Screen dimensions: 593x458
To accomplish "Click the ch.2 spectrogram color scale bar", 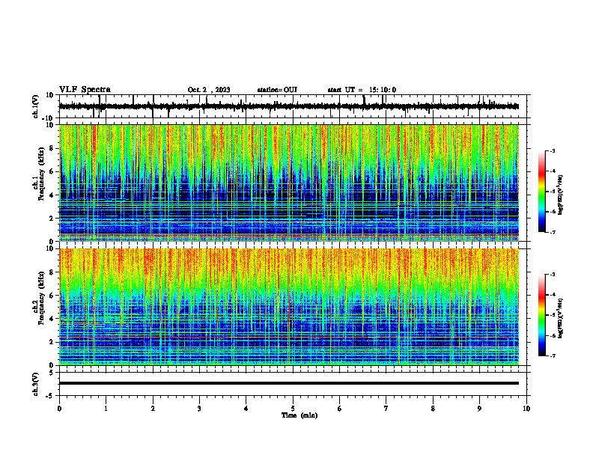I will pos(542,315).
